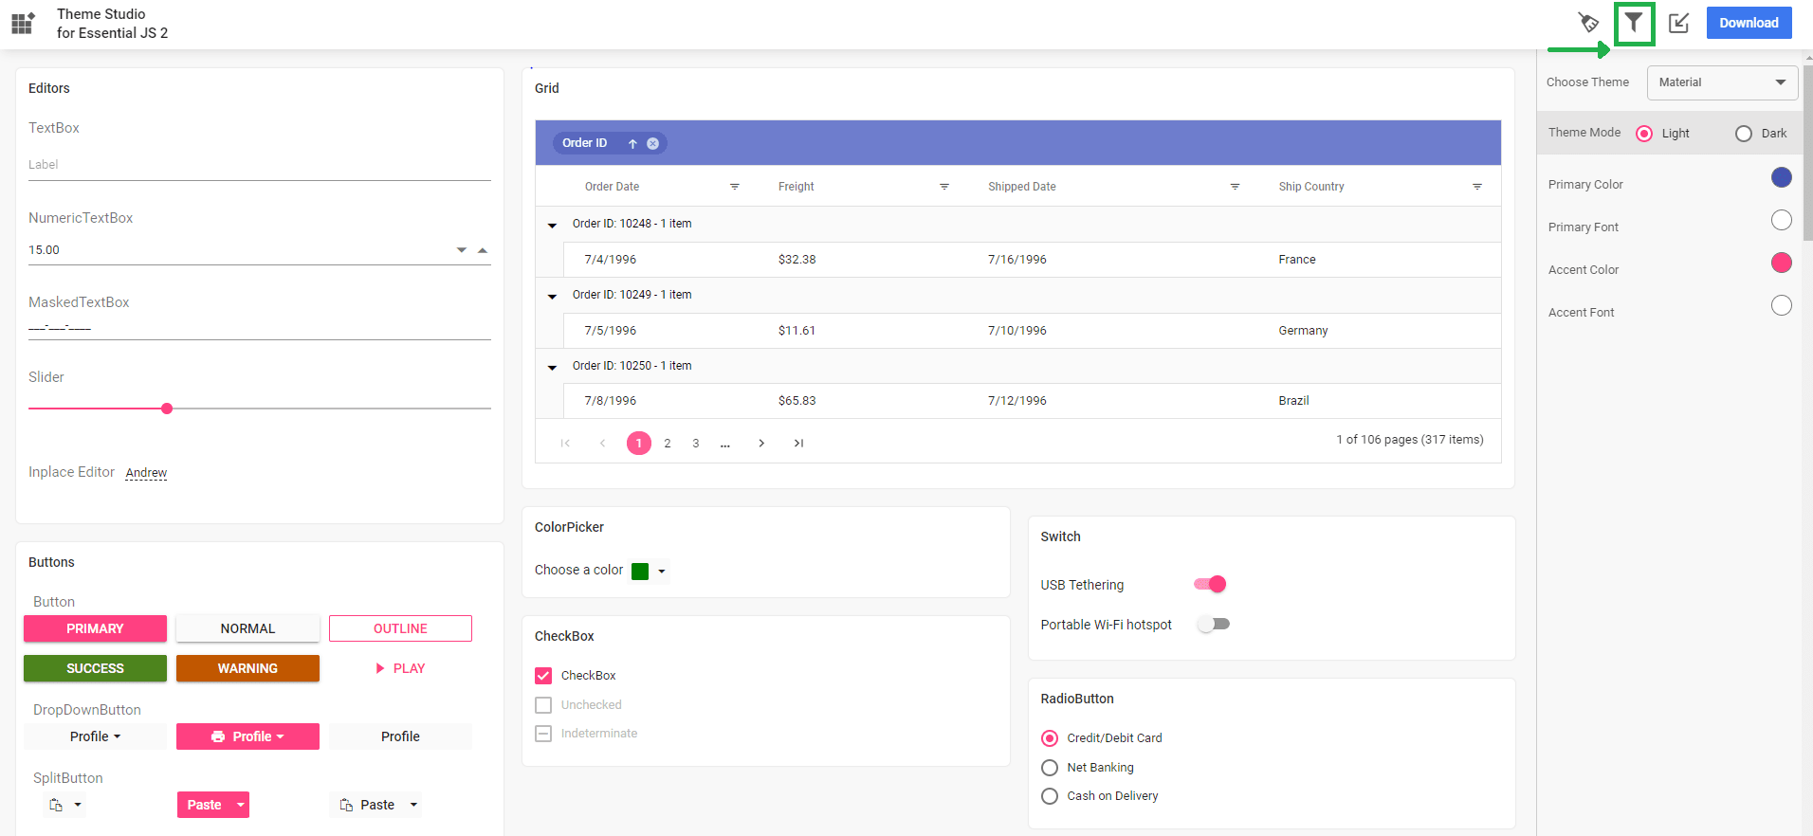Go to the last grid page icon
The height and width of the screenshot is (836, 1813).
[798, 443]
